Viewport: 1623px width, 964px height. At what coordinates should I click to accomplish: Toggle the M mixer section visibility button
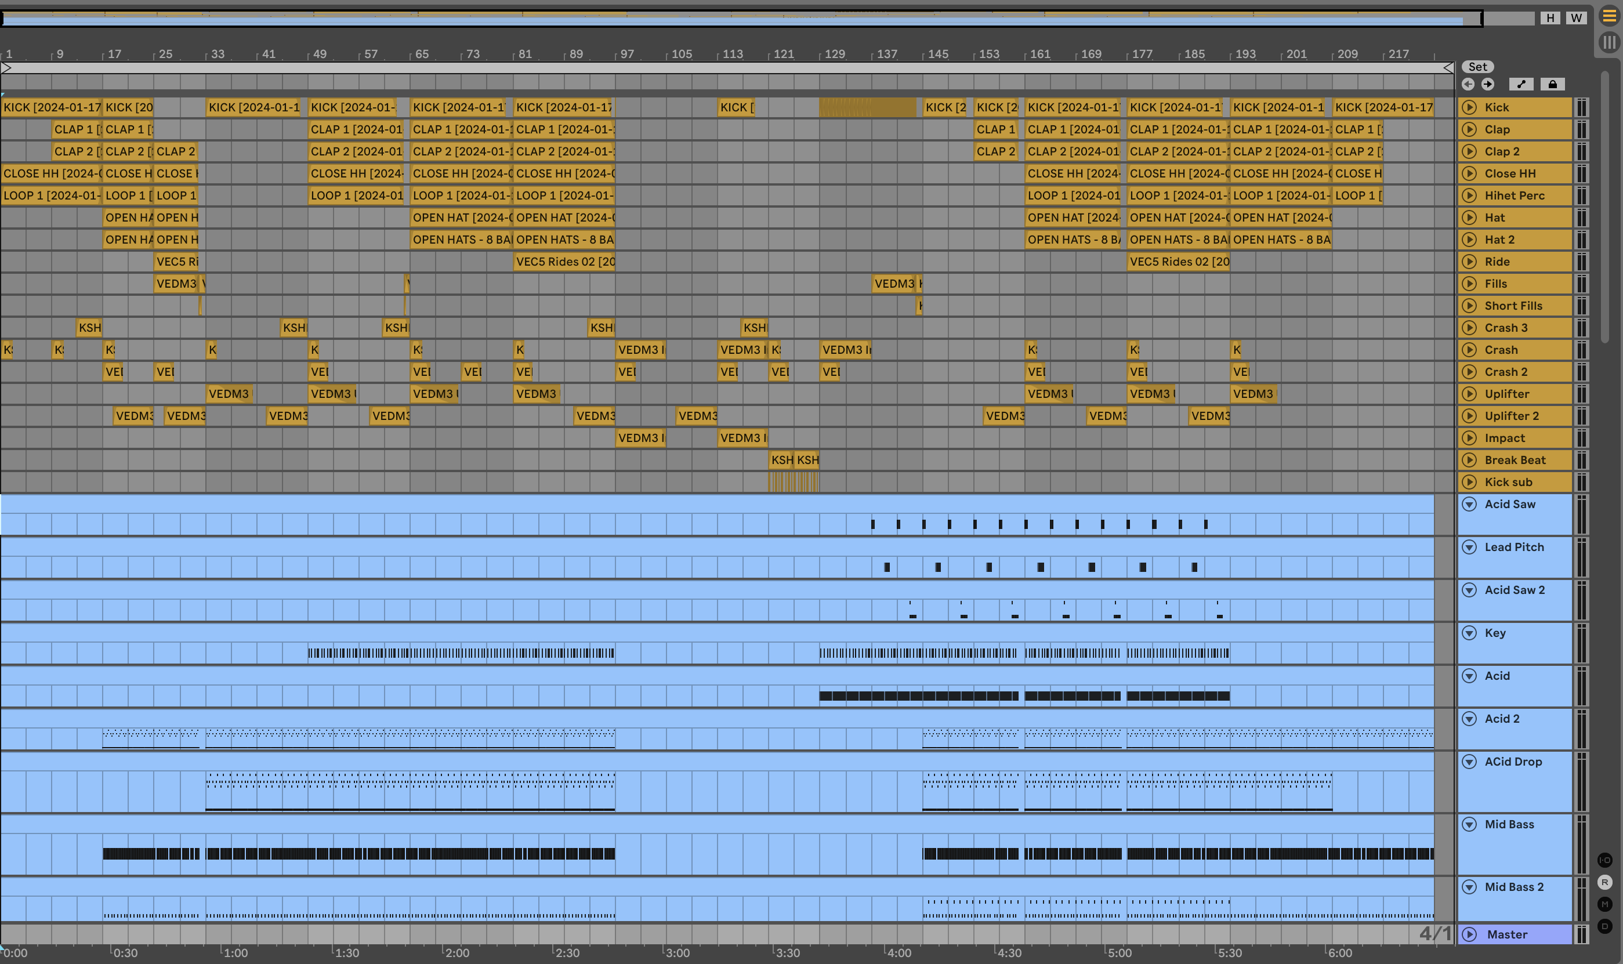pyautogui.click(x=1604, y=904)
